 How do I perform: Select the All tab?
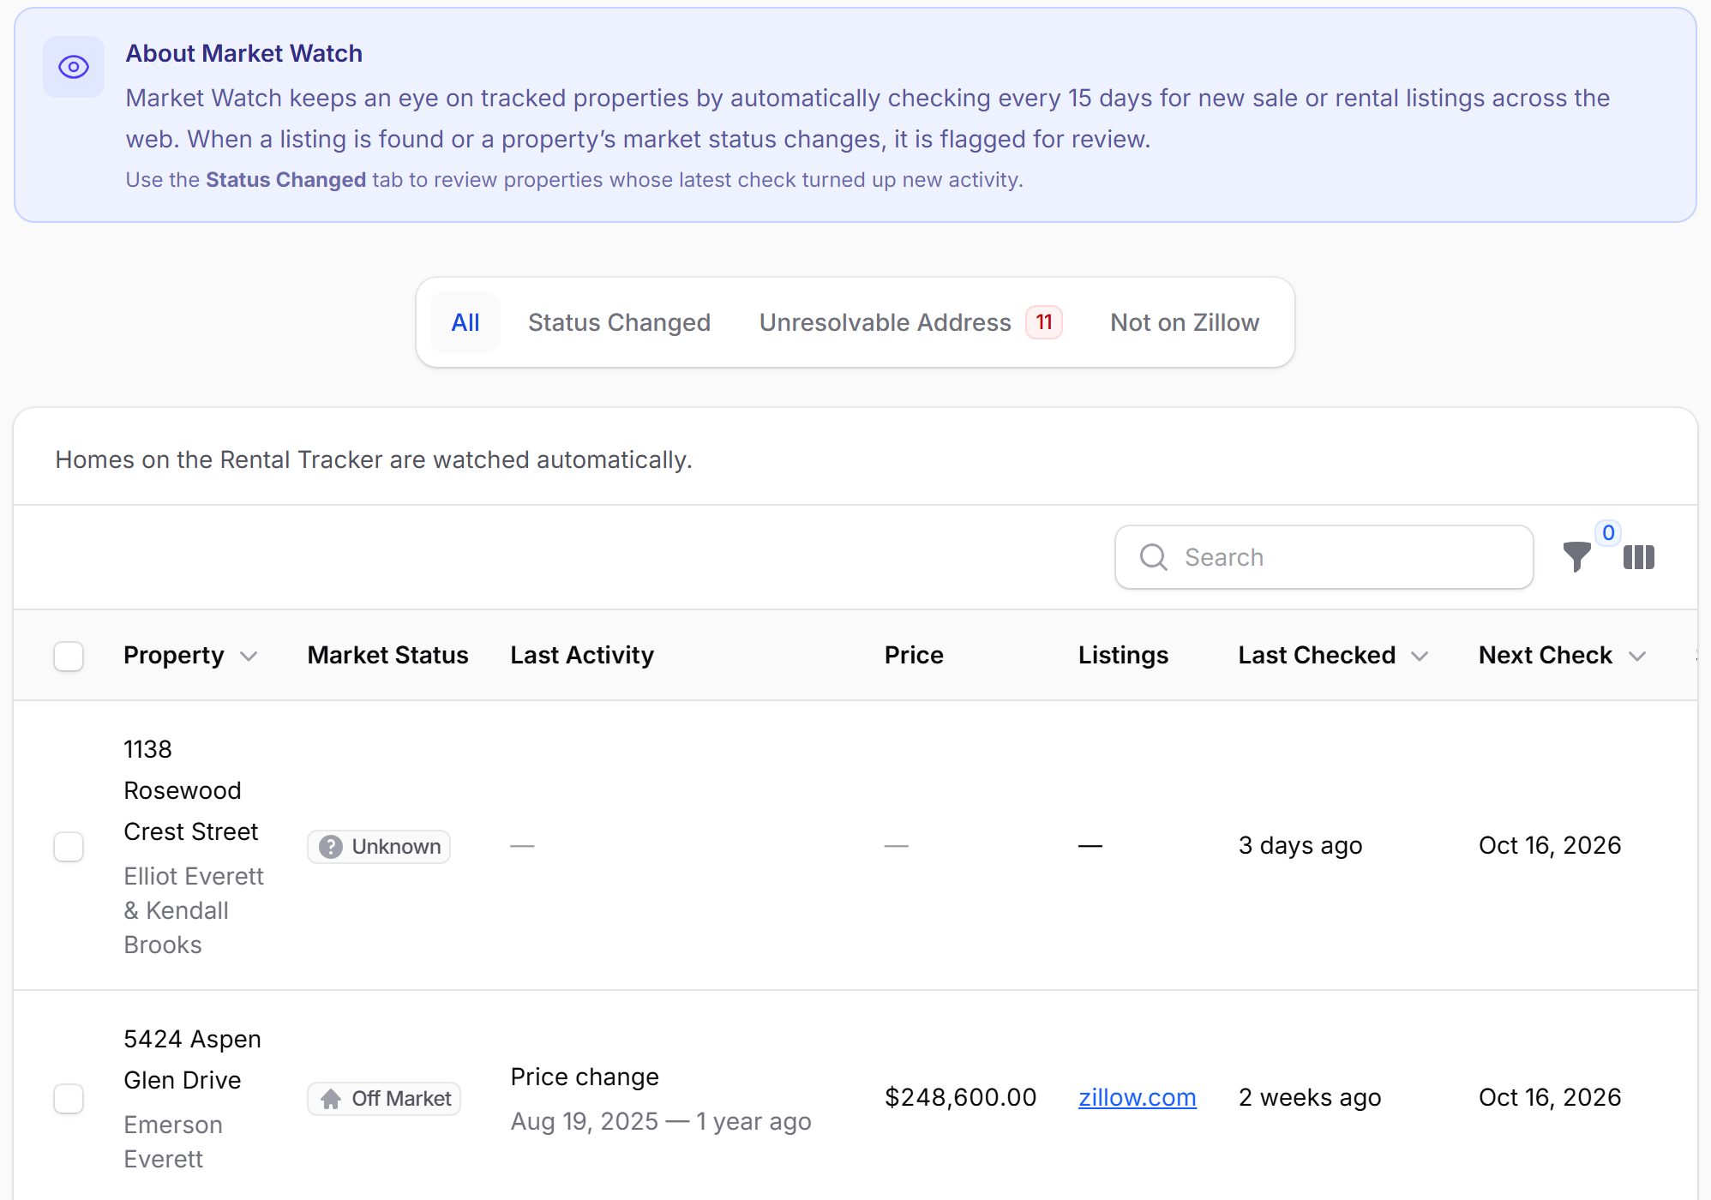tap(465, 322)
